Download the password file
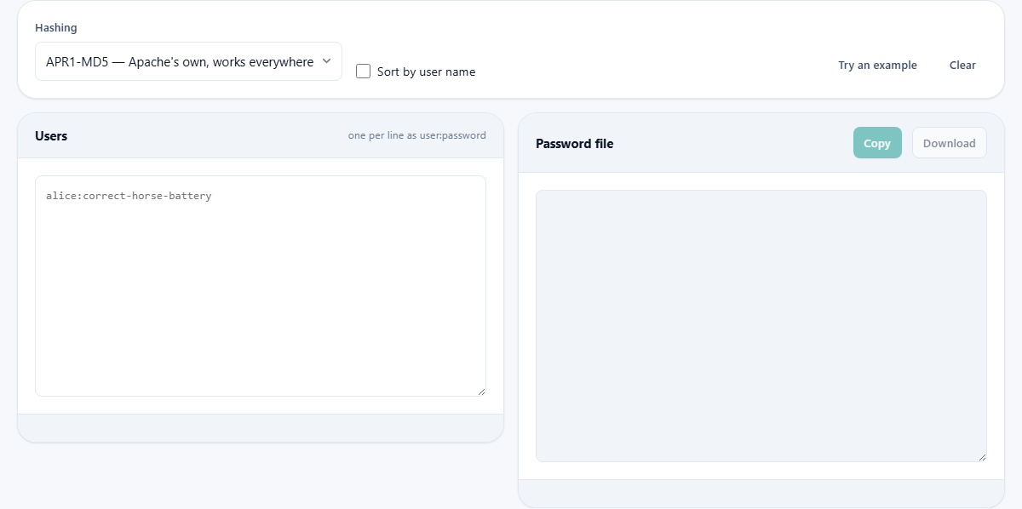The width and height of the screenshot is (1022, 509). [x=950, y=143]
